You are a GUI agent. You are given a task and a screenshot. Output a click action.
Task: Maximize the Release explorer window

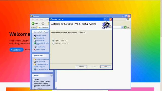pyautogui.click(x=126, y=16)
